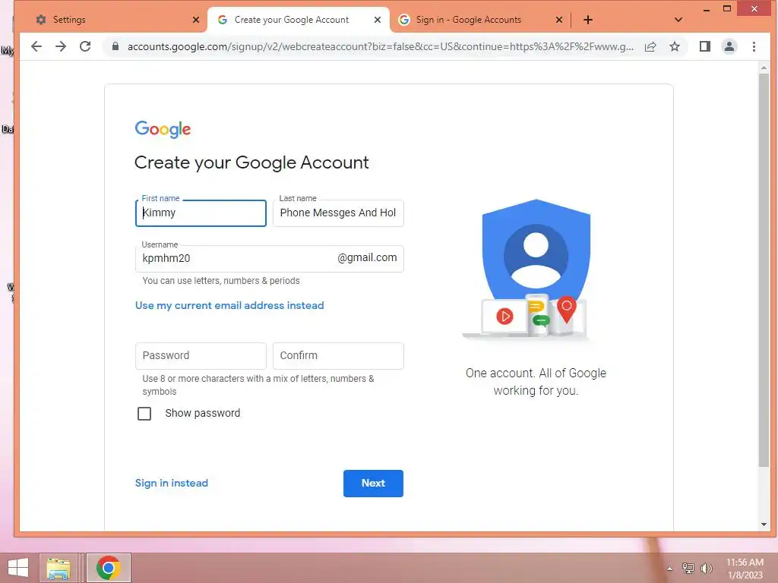This screenshot has height=583, width=778.
Task: Go back using the browser back arrow
Action: click(x=36, y=46)
